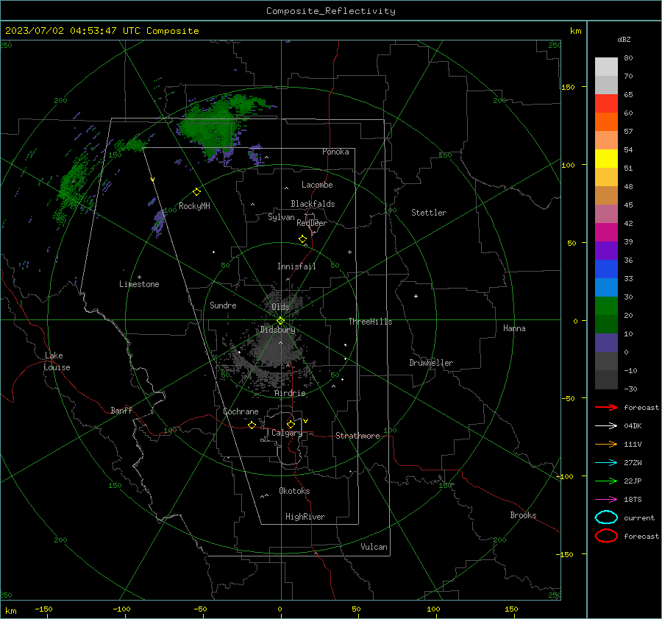Click the Cochrane label
This screenshot has height=619, width=662.
[x=241, y=411]
